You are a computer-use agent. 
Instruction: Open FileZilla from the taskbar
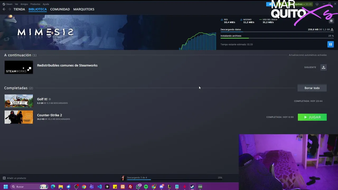[130, 187]
